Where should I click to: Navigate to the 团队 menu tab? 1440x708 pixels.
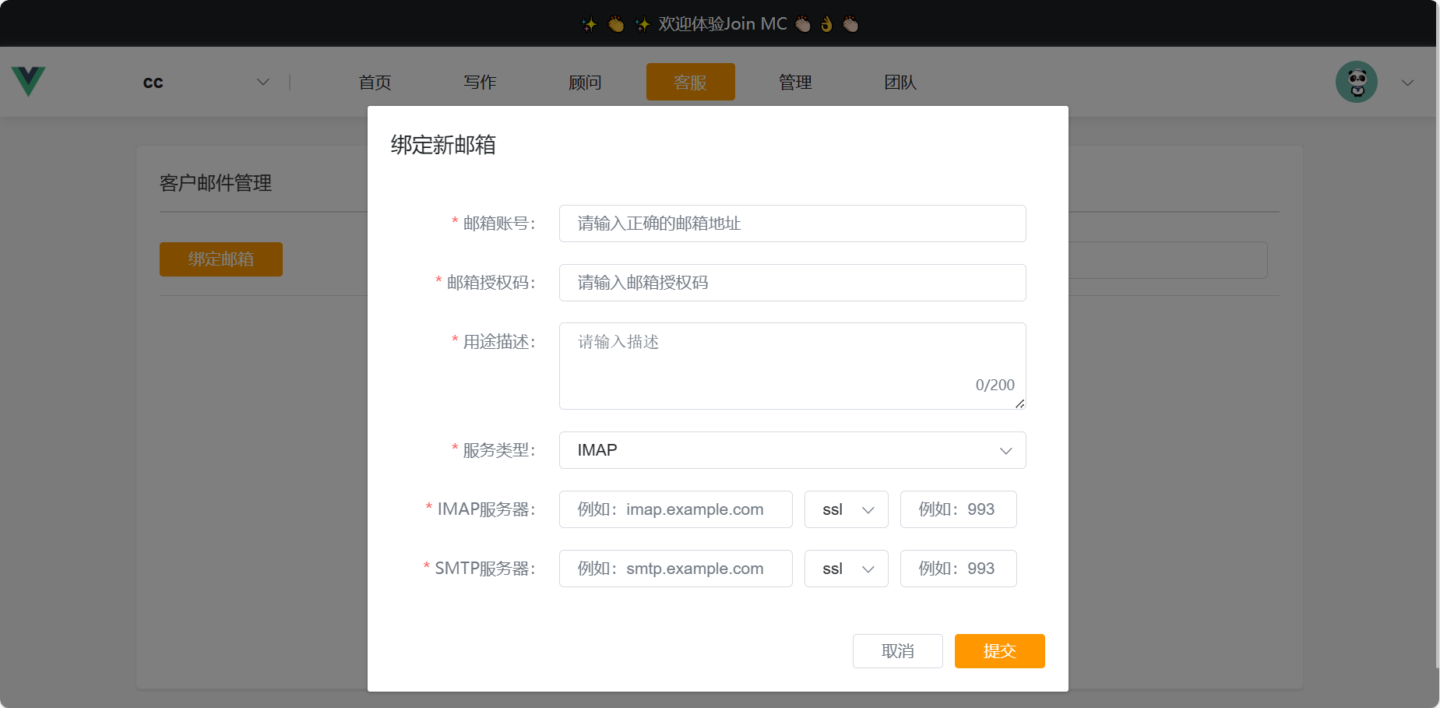pos(900,83)
